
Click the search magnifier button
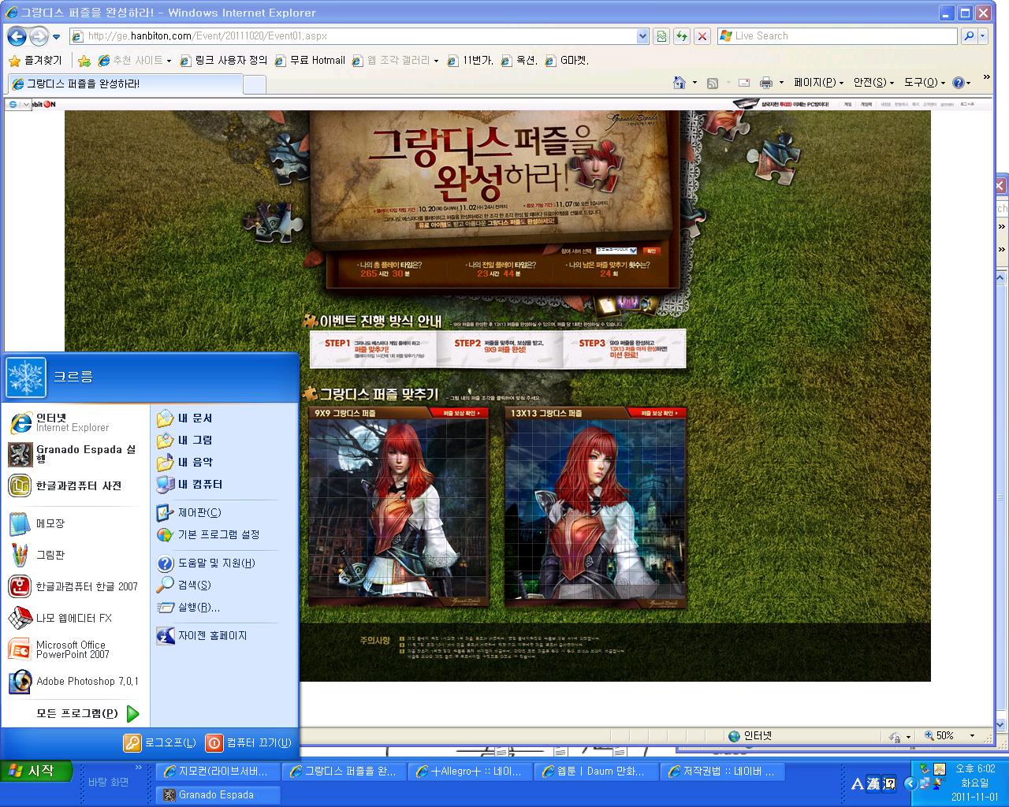point(969,36)
